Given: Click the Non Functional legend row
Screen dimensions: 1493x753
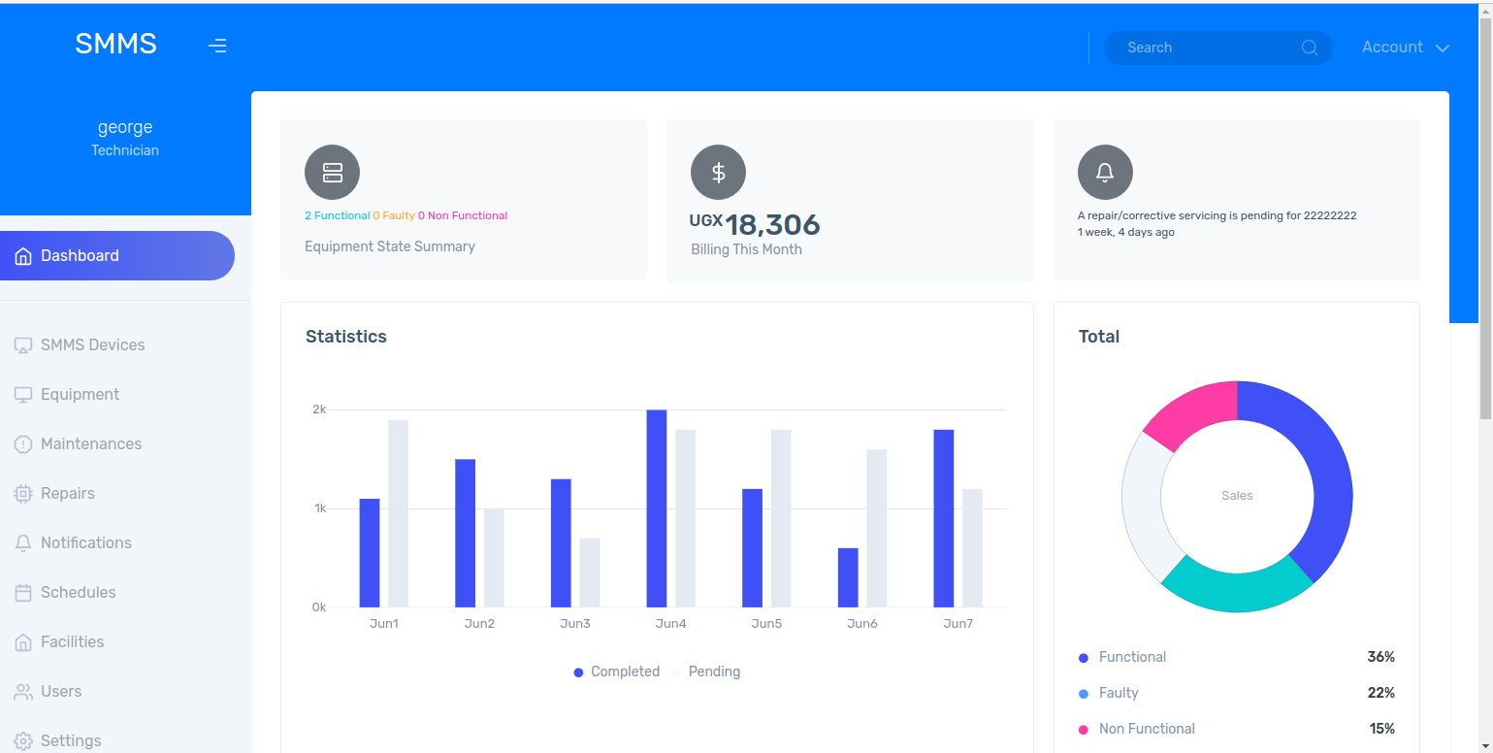Looking at the screenshot, I should pyautogui.click(x=1237, y=729).
